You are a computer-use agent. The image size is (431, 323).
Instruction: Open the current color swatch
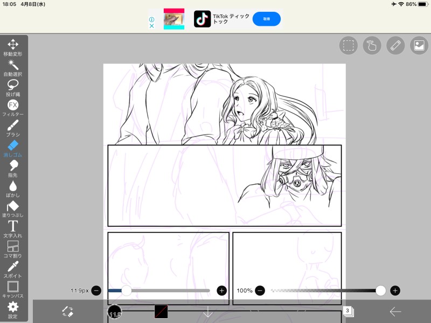tap(161, 312)
